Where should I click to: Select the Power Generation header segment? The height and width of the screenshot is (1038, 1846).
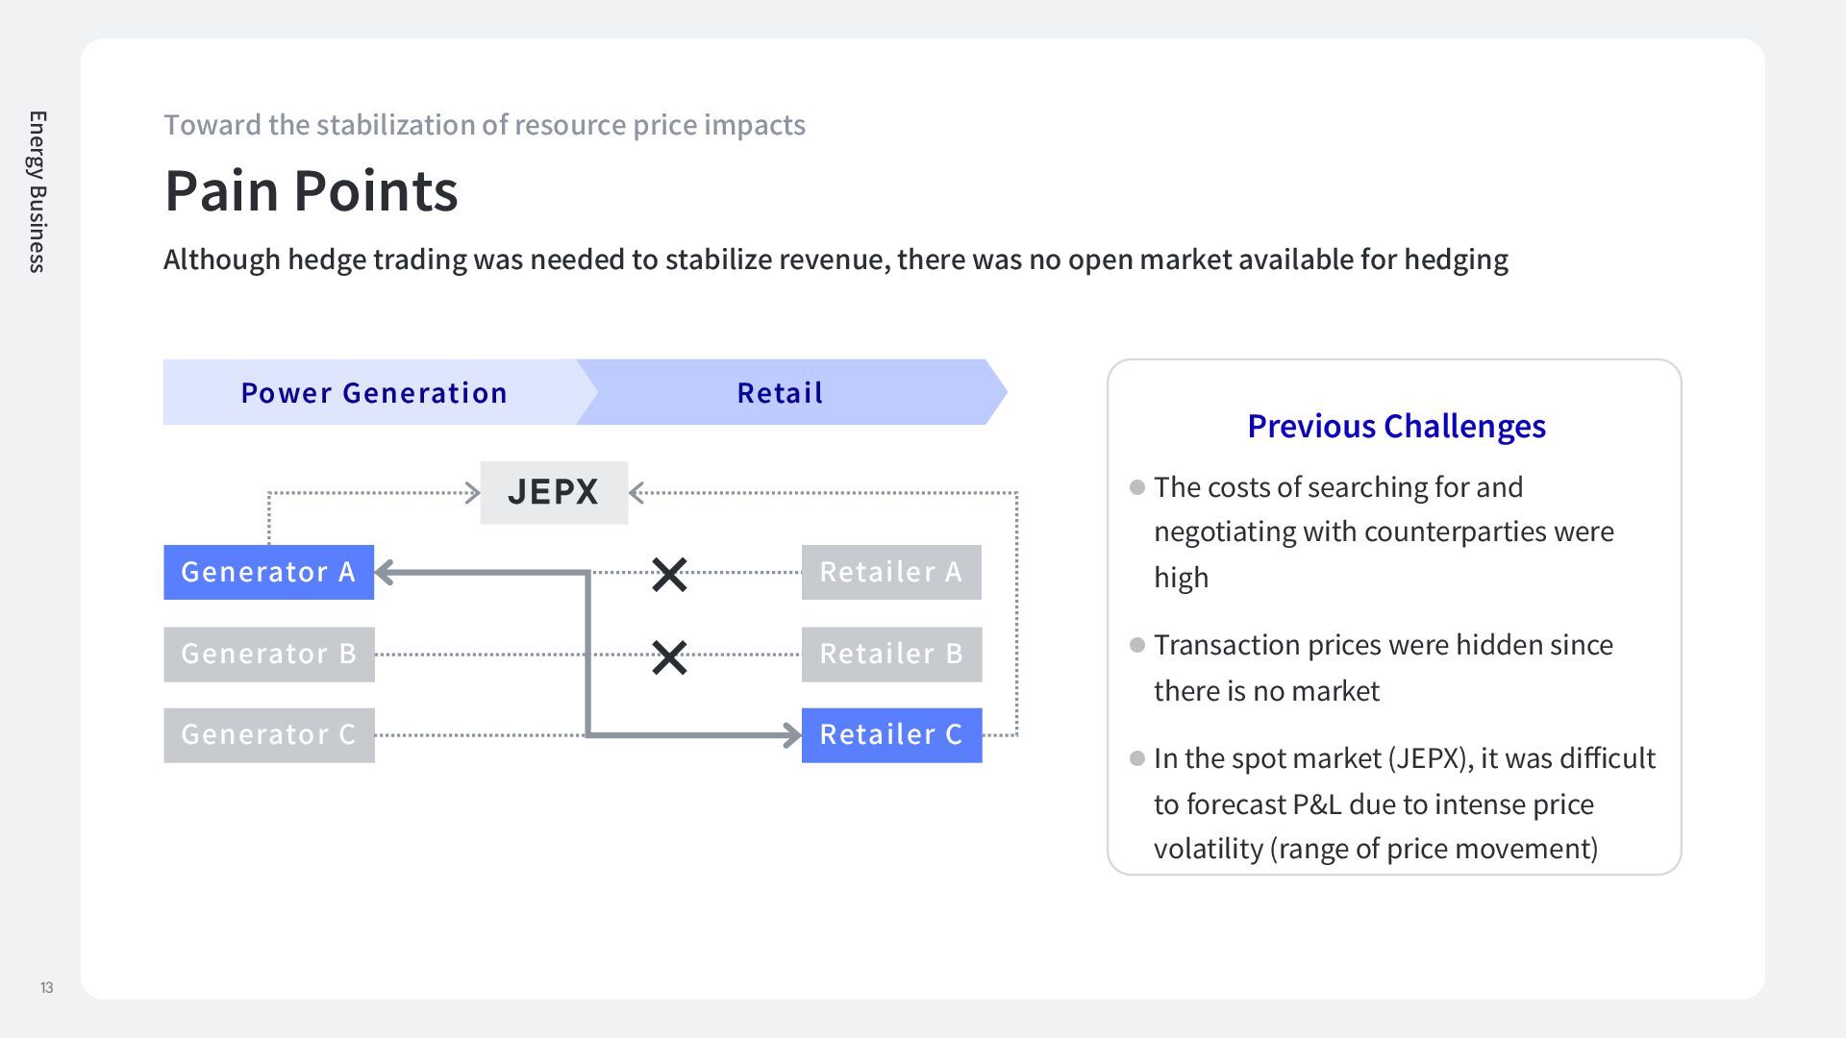point(373,392)
